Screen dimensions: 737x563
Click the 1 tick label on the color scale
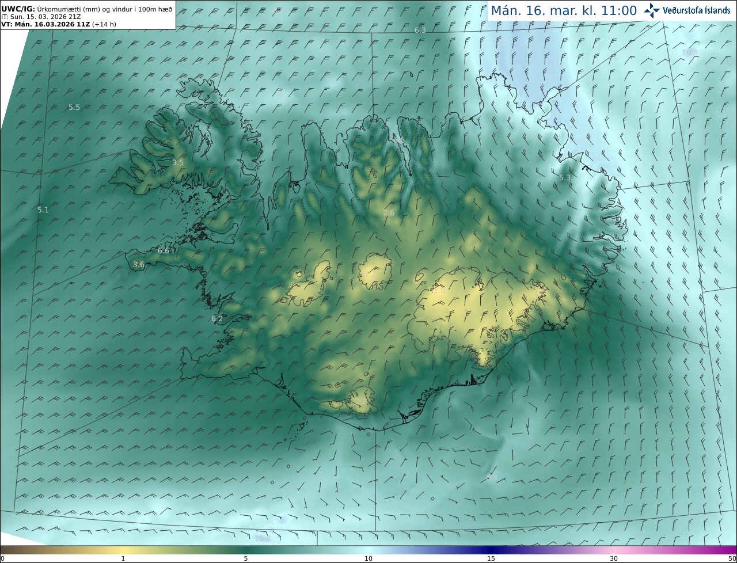[x=123, y=558]
